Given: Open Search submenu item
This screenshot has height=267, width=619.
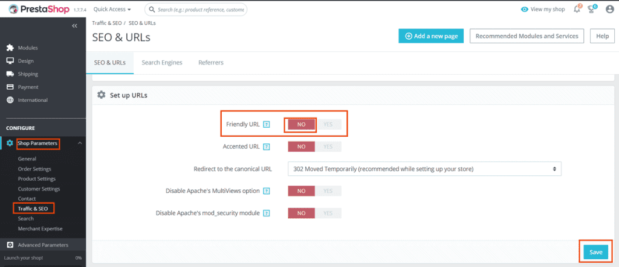Looking at the screenshot, I should click(x=25, y=219).
